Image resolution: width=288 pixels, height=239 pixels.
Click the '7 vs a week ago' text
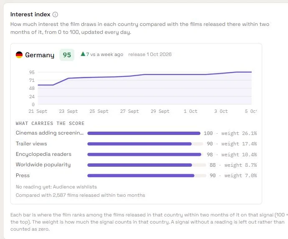point(104,54)
